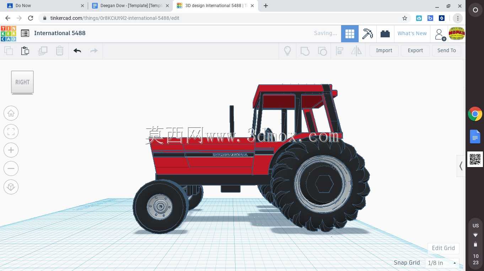Open a new browser tab
484x271 pixels.
[x=265, y=6]
